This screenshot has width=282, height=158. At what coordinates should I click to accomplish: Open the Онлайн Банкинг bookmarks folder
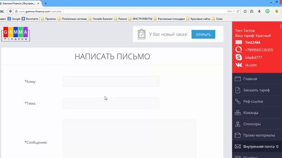pos(100,18)
